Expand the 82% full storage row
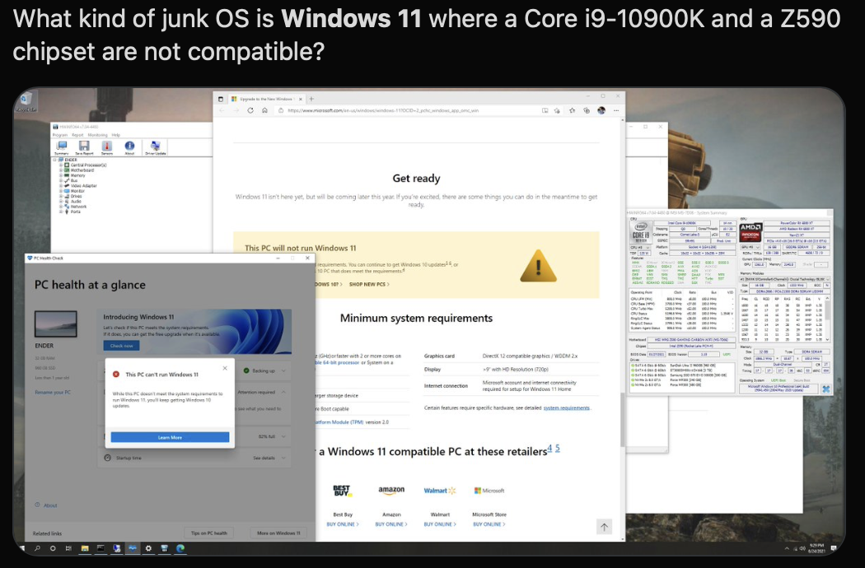This screenshot has width=865, height=568. (x=283, y=436)
